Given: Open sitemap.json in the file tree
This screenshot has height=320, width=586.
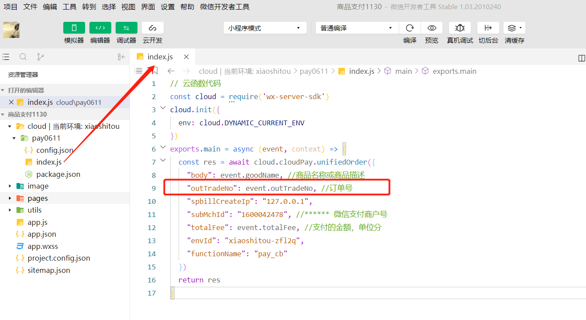Looking at the screenshot, I should click(49, 270).
